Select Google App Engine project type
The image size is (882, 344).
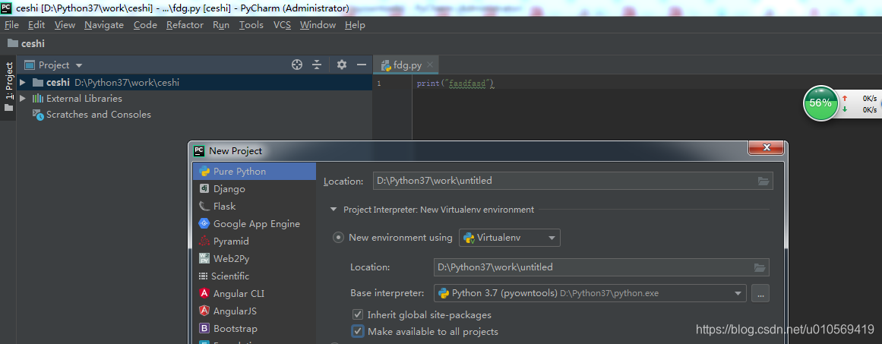[254, 224]
